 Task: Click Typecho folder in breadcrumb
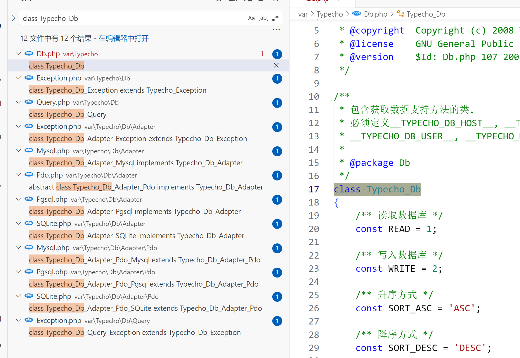tap(330, 14)
